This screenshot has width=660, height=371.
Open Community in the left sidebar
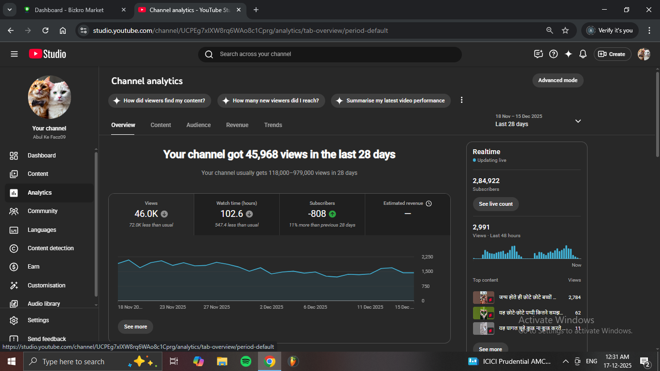tap(43, 211)
